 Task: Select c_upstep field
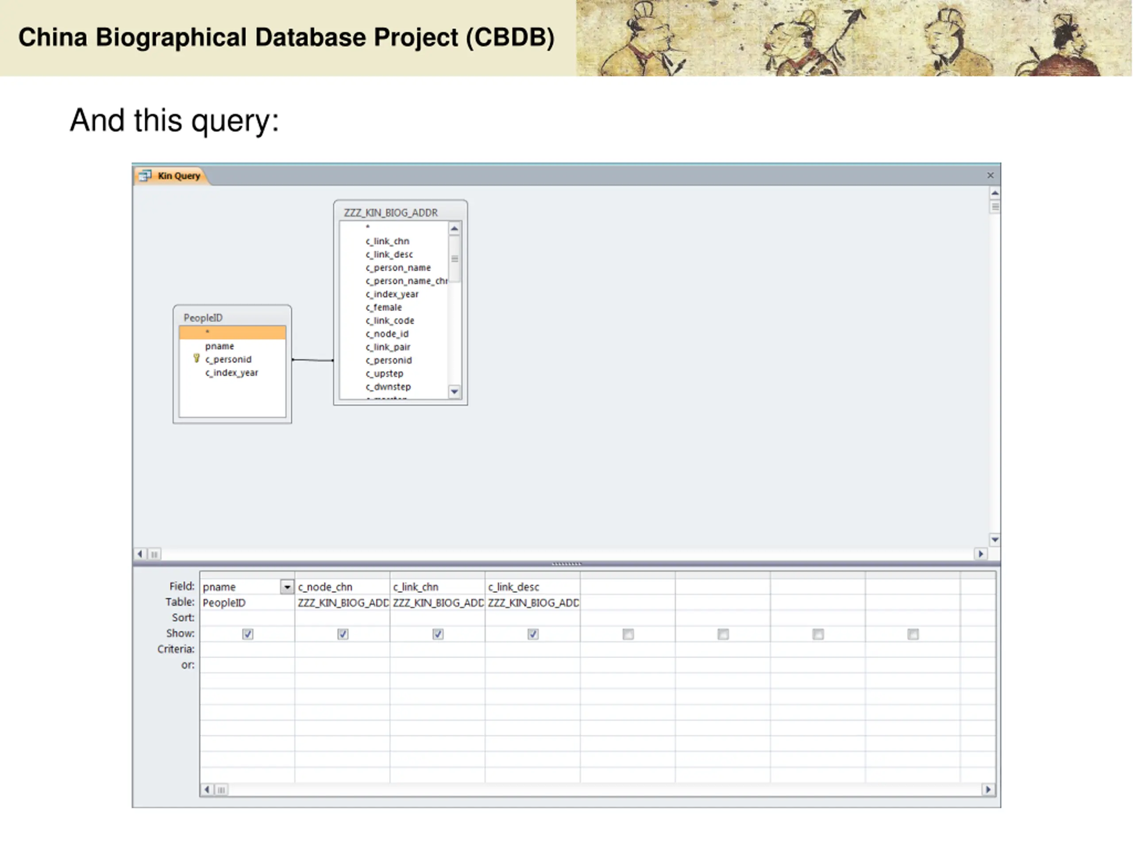[x=384, y=374]
